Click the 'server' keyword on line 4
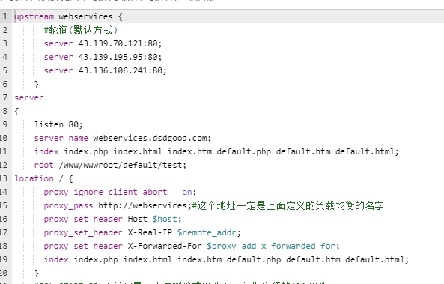444x284 pixels. point(58,57)
